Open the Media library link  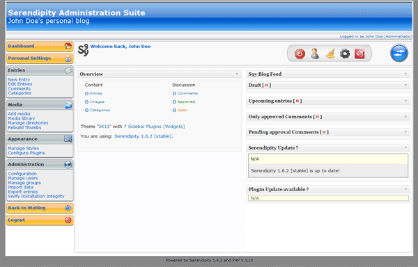(22, 118)
